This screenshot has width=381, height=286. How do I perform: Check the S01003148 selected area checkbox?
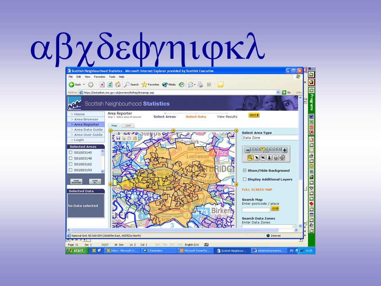[x=71, y=158]
